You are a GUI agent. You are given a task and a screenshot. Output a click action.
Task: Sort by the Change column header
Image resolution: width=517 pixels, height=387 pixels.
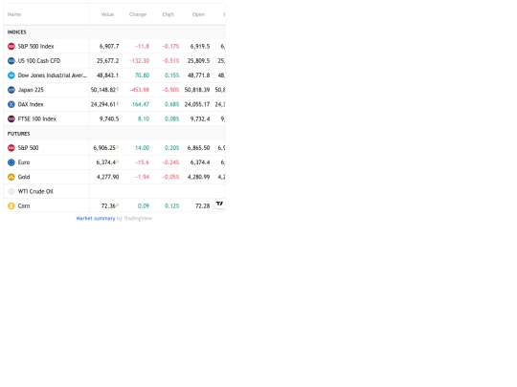pos(138,14)
